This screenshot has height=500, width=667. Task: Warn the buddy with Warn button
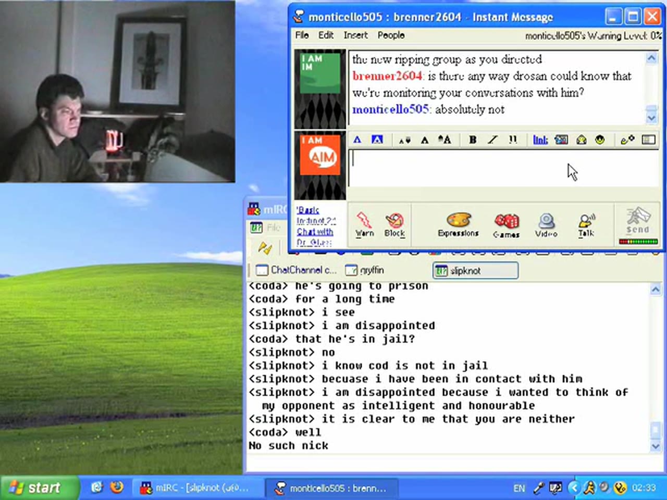pos(365,224)
